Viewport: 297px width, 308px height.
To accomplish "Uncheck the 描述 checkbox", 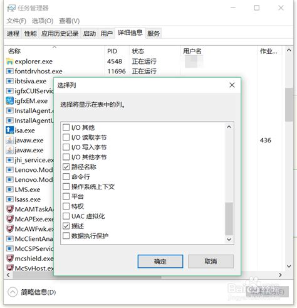I will [x=66, y=226].
